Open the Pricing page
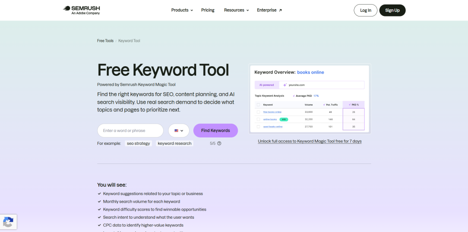The width and height of the screenshot is (468, 232). [x=208, y=10]
